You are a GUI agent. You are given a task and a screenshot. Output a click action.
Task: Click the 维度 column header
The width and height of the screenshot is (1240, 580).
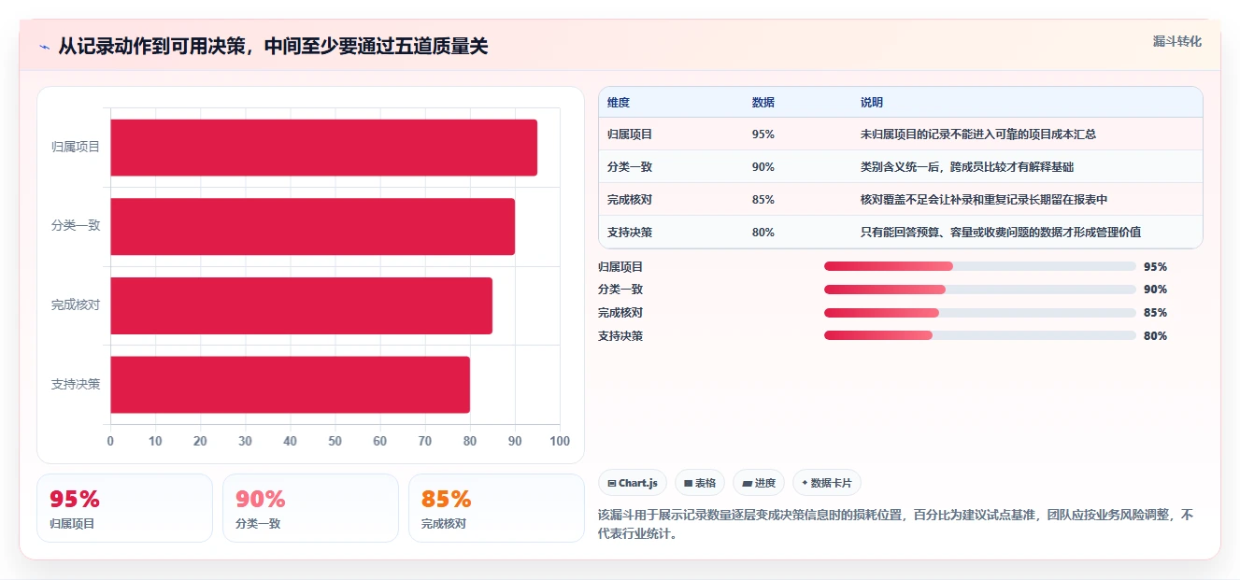(619, 103)
